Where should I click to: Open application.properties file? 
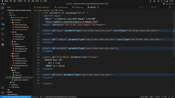(x=21, y=80)
